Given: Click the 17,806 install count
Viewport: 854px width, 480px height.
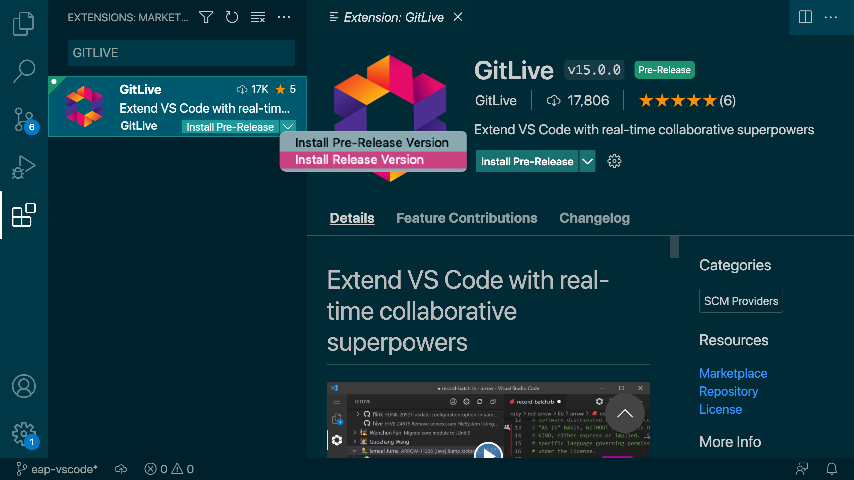Looking at the screenshot, I should pyautogui.click(x=578, y=101).
